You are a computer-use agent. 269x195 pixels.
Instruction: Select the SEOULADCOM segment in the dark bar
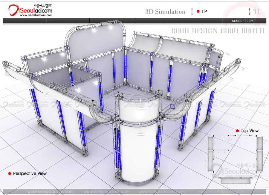tap(243, 21)
